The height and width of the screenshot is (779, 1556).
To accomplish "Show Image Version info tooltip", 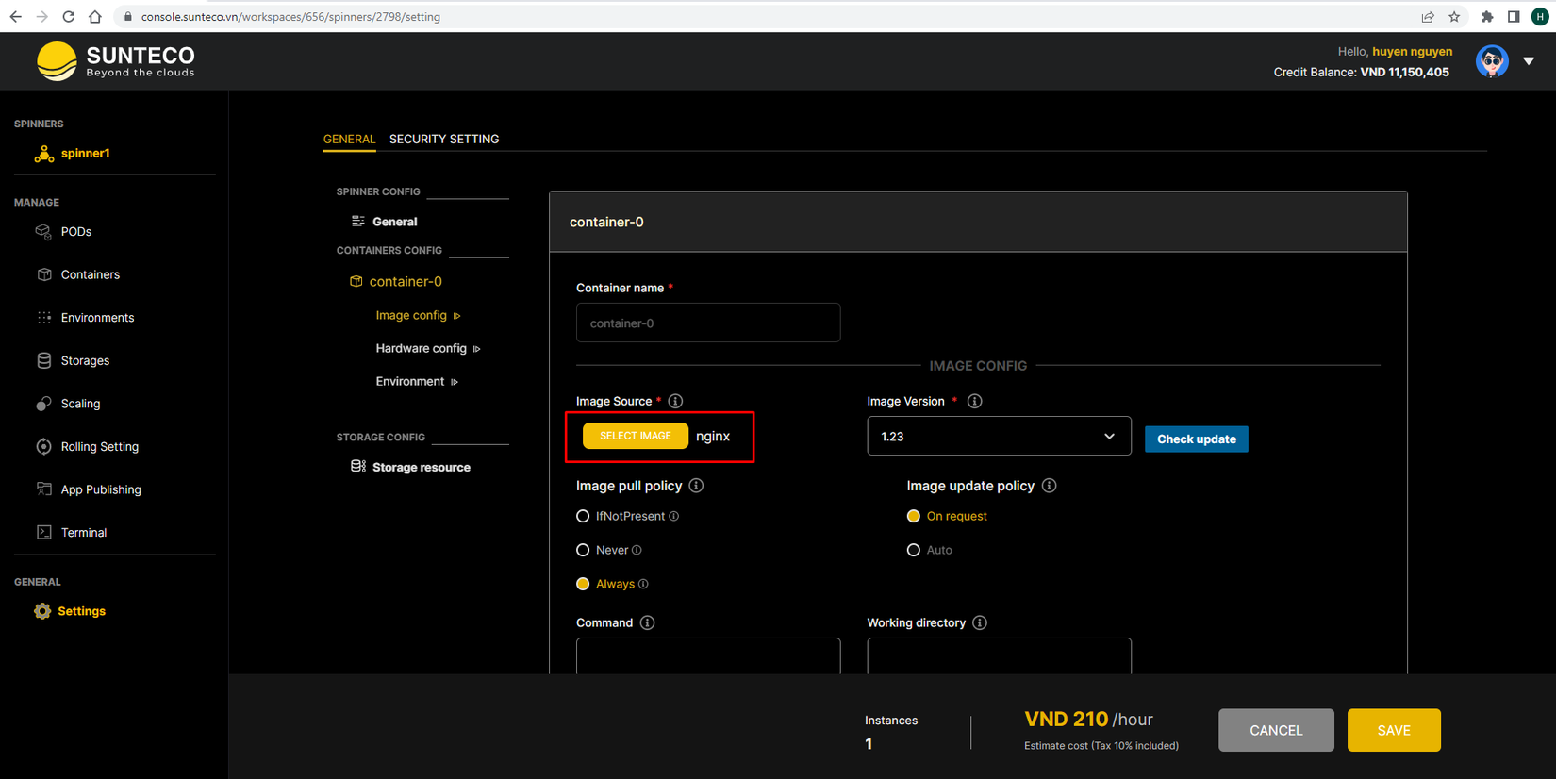I will pos(974,401).
